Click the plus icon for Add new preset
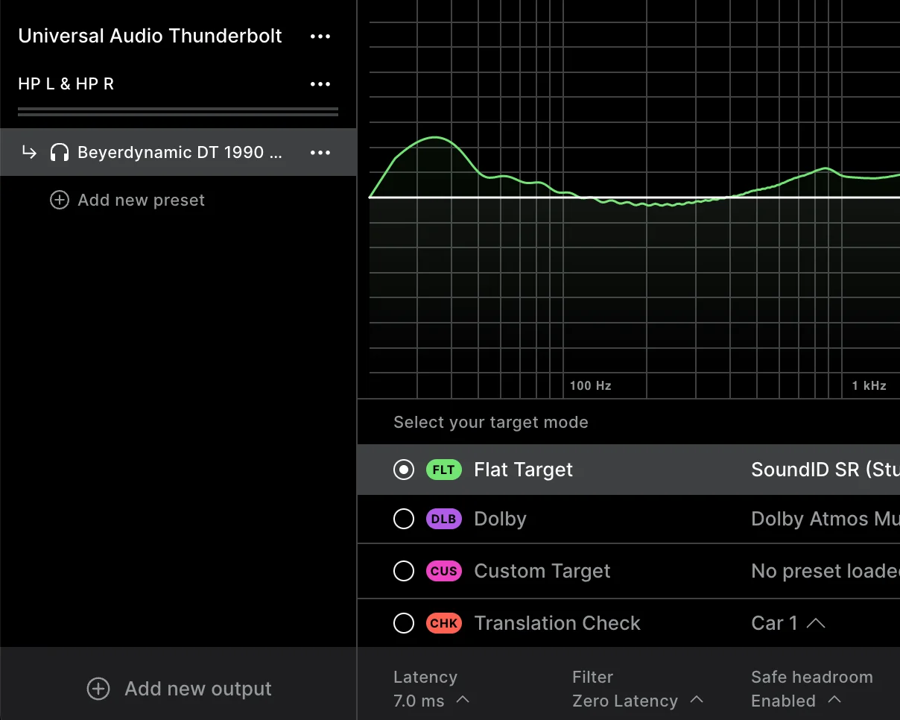900x720 pixels. [x=59, y=200]
